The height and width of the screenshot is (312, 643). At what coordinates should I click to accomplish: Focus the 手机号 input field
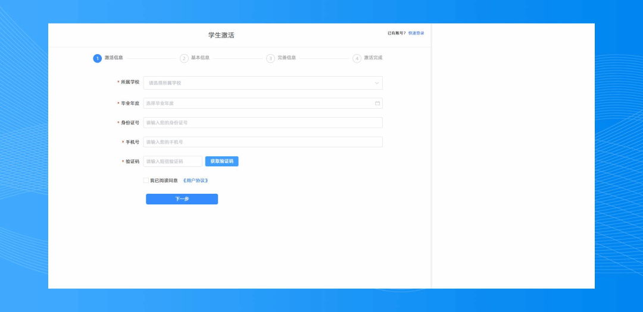pos(263,142)
